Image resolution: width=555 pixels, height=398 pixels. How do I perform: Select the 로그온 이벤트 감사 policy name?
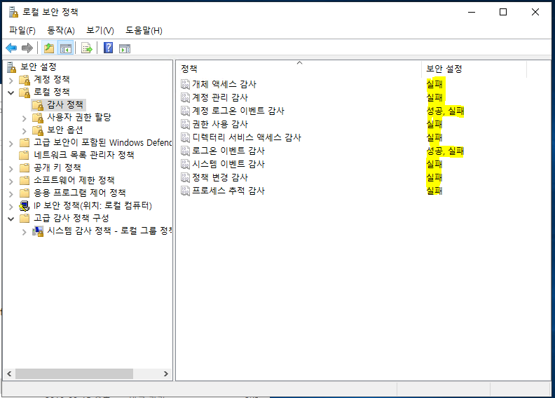pyautogui.click(x=228, y=151)
